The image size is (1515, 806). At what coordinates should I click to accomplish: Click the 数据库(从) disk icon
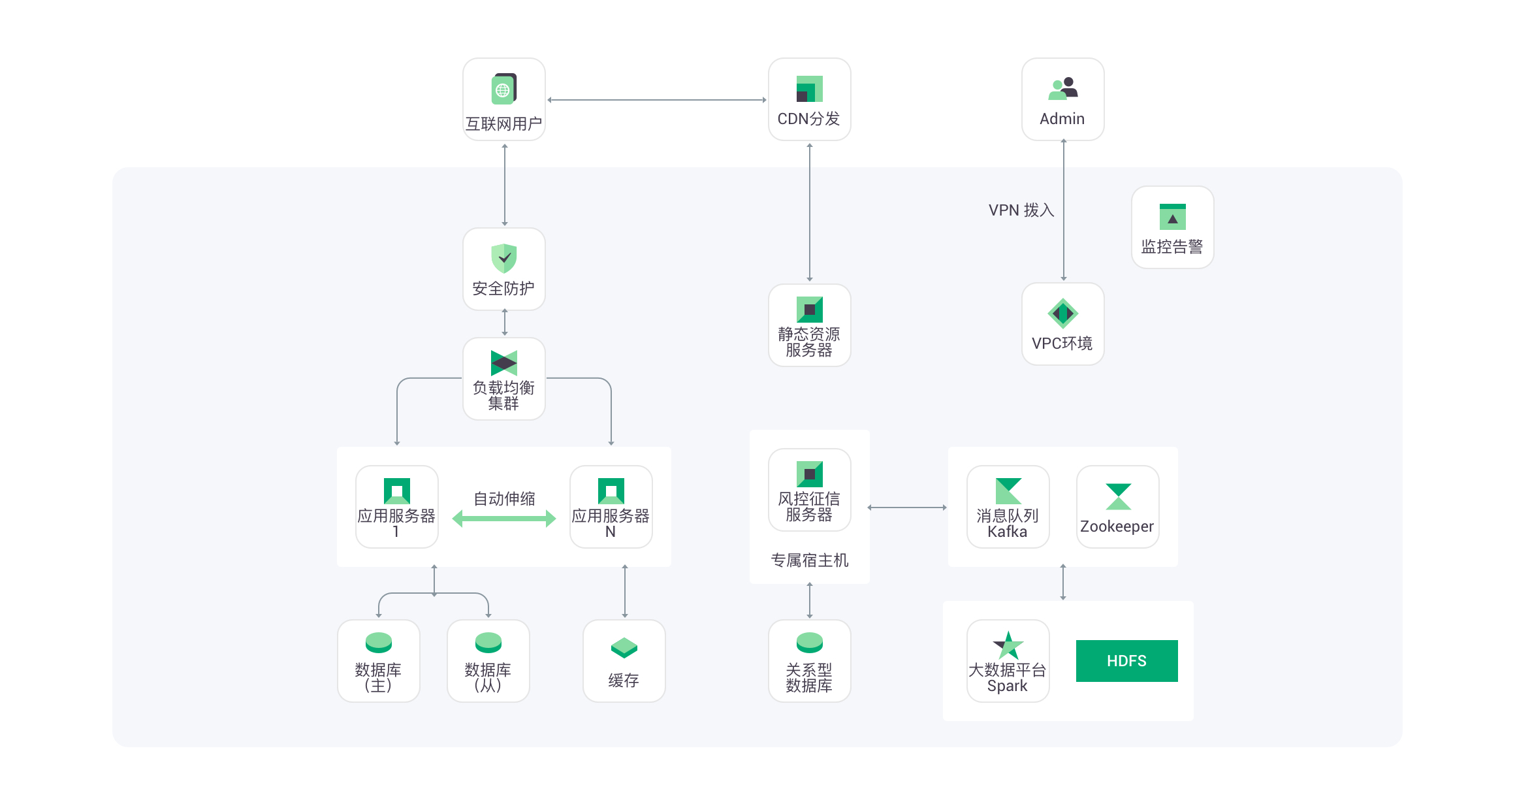click(488, 643)
